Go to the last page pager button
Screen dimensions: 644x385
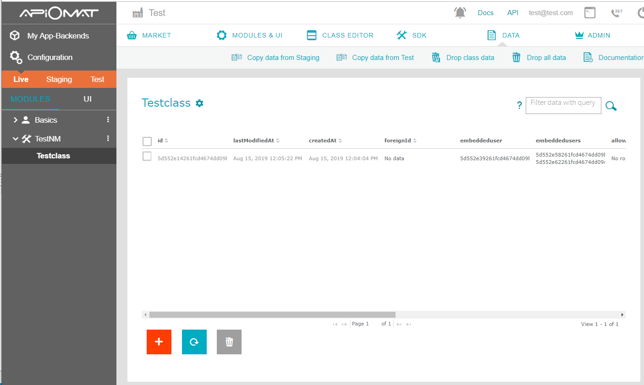408,324
